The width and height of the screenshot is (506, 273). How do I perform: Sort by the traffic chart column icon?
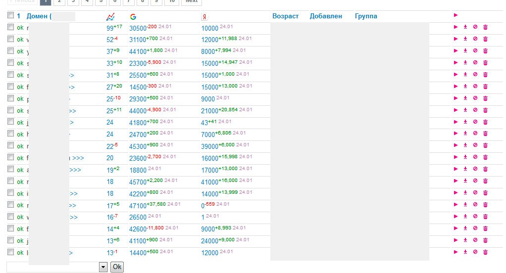[110, 17]
